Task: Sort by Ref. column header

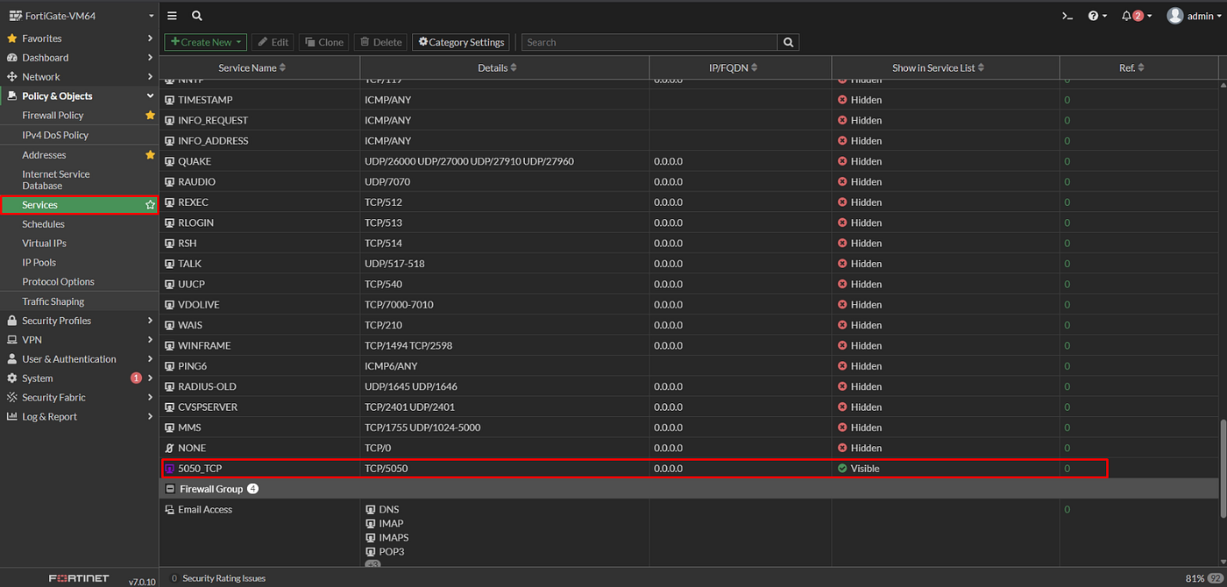Action: point(1131,67)
